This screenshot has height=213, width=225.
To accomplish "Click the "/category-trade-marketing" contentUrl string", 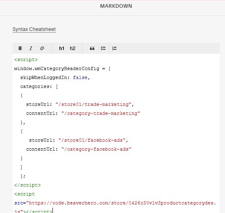I will coord(100,113).
